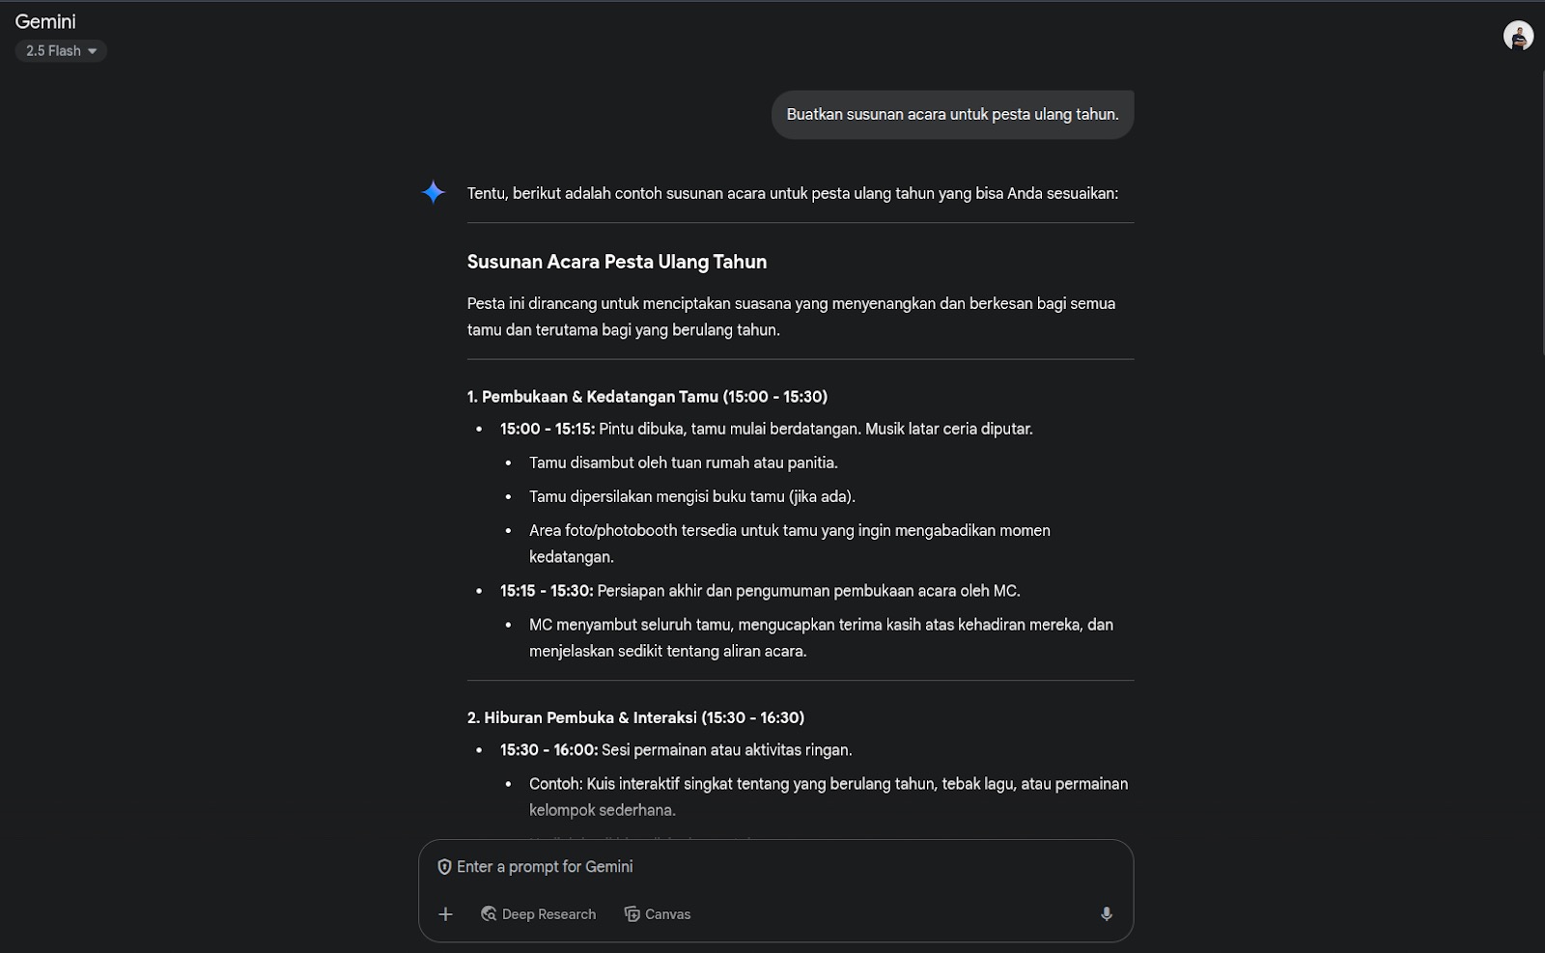Click the plus icon to add files
Viewport: 1545px width, 953px height.
445,914
